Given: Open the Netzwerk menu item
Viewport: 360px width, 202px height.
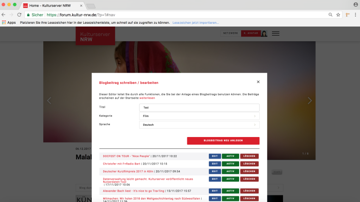Looking at the screenshot, I should coord(230,33).
